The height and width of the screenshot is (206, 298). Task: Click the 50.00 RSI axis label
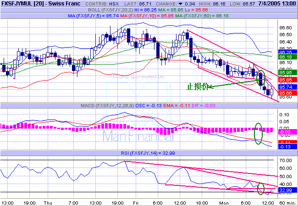coord(286,177)
